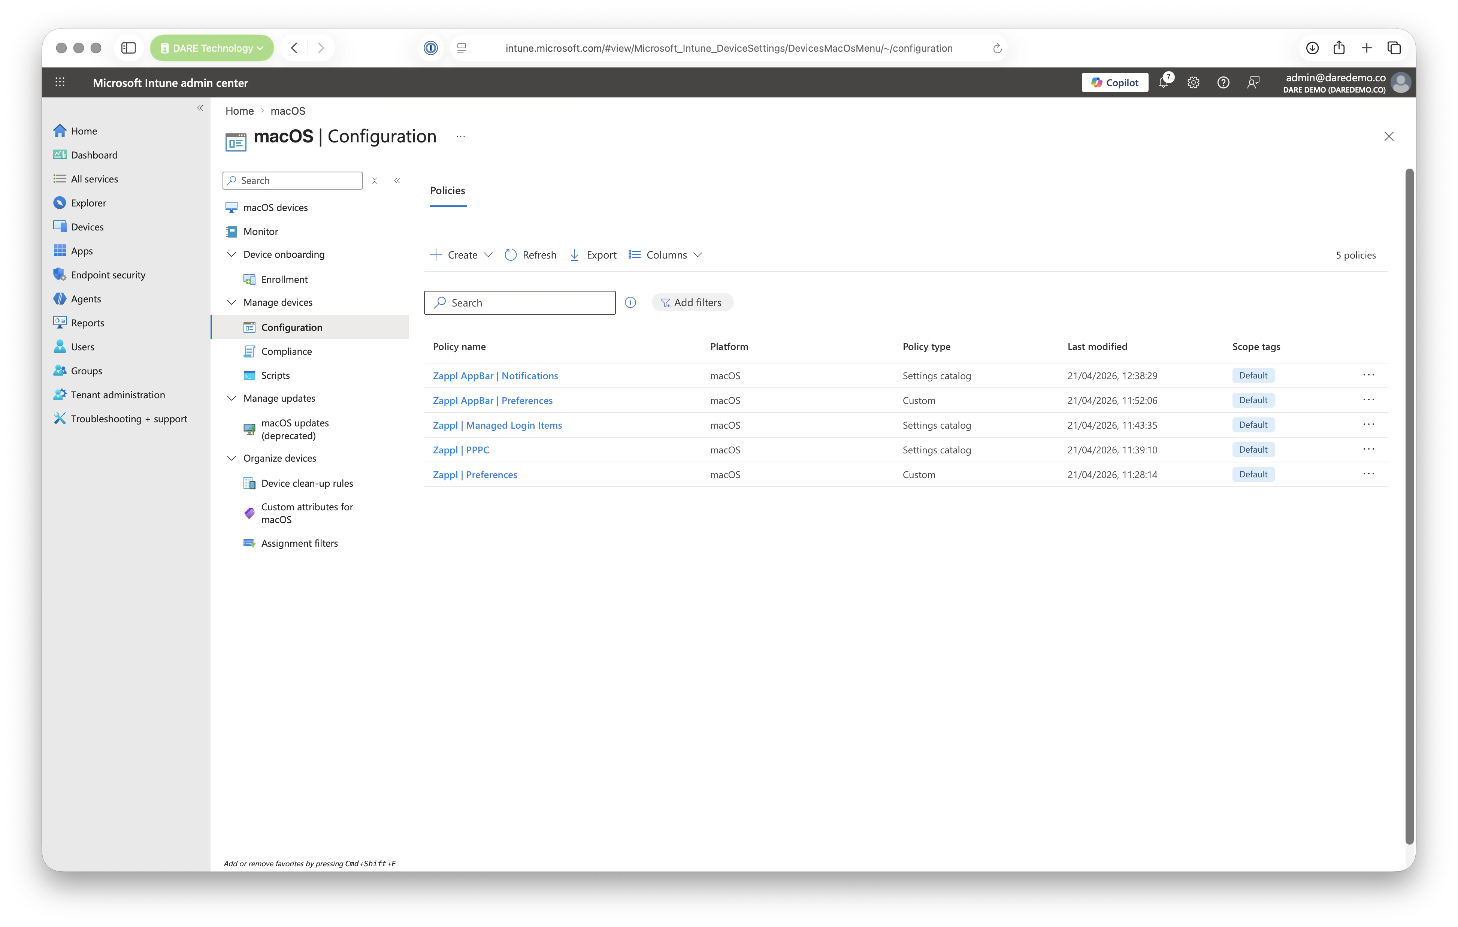Click the Refresh icon above the policy list

click(x=511, y=254)
